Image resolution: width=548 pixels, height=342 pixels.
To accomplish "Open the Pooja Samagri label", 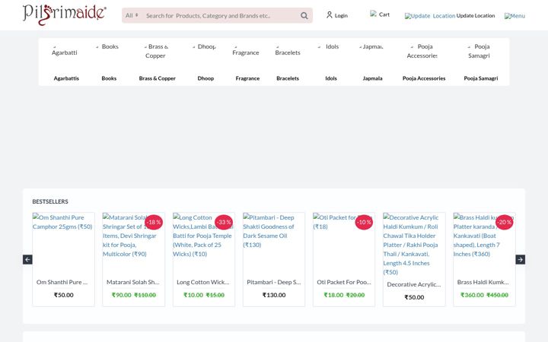I will [x=481, y=78].
